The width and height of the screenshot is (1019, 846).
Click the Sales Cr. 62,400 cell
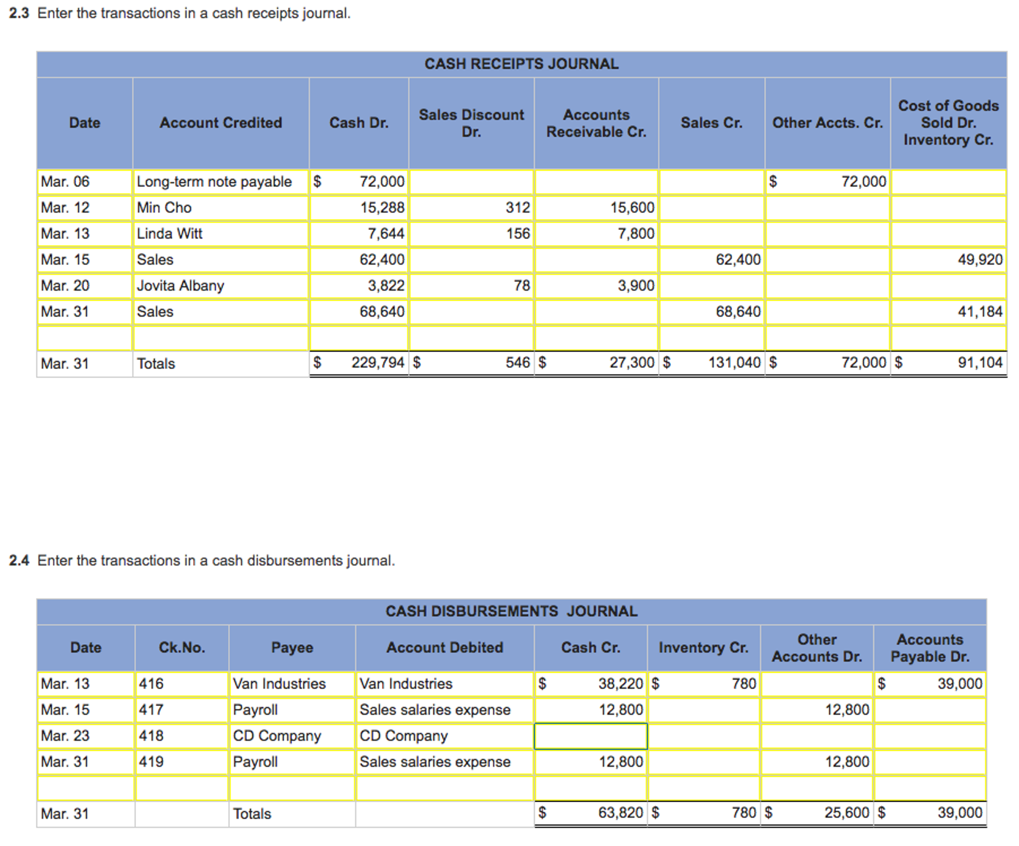(x=712, y=260)
